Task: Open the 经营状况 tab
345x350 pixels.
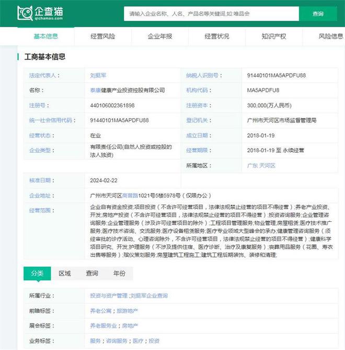Action: tap(217, 36)
